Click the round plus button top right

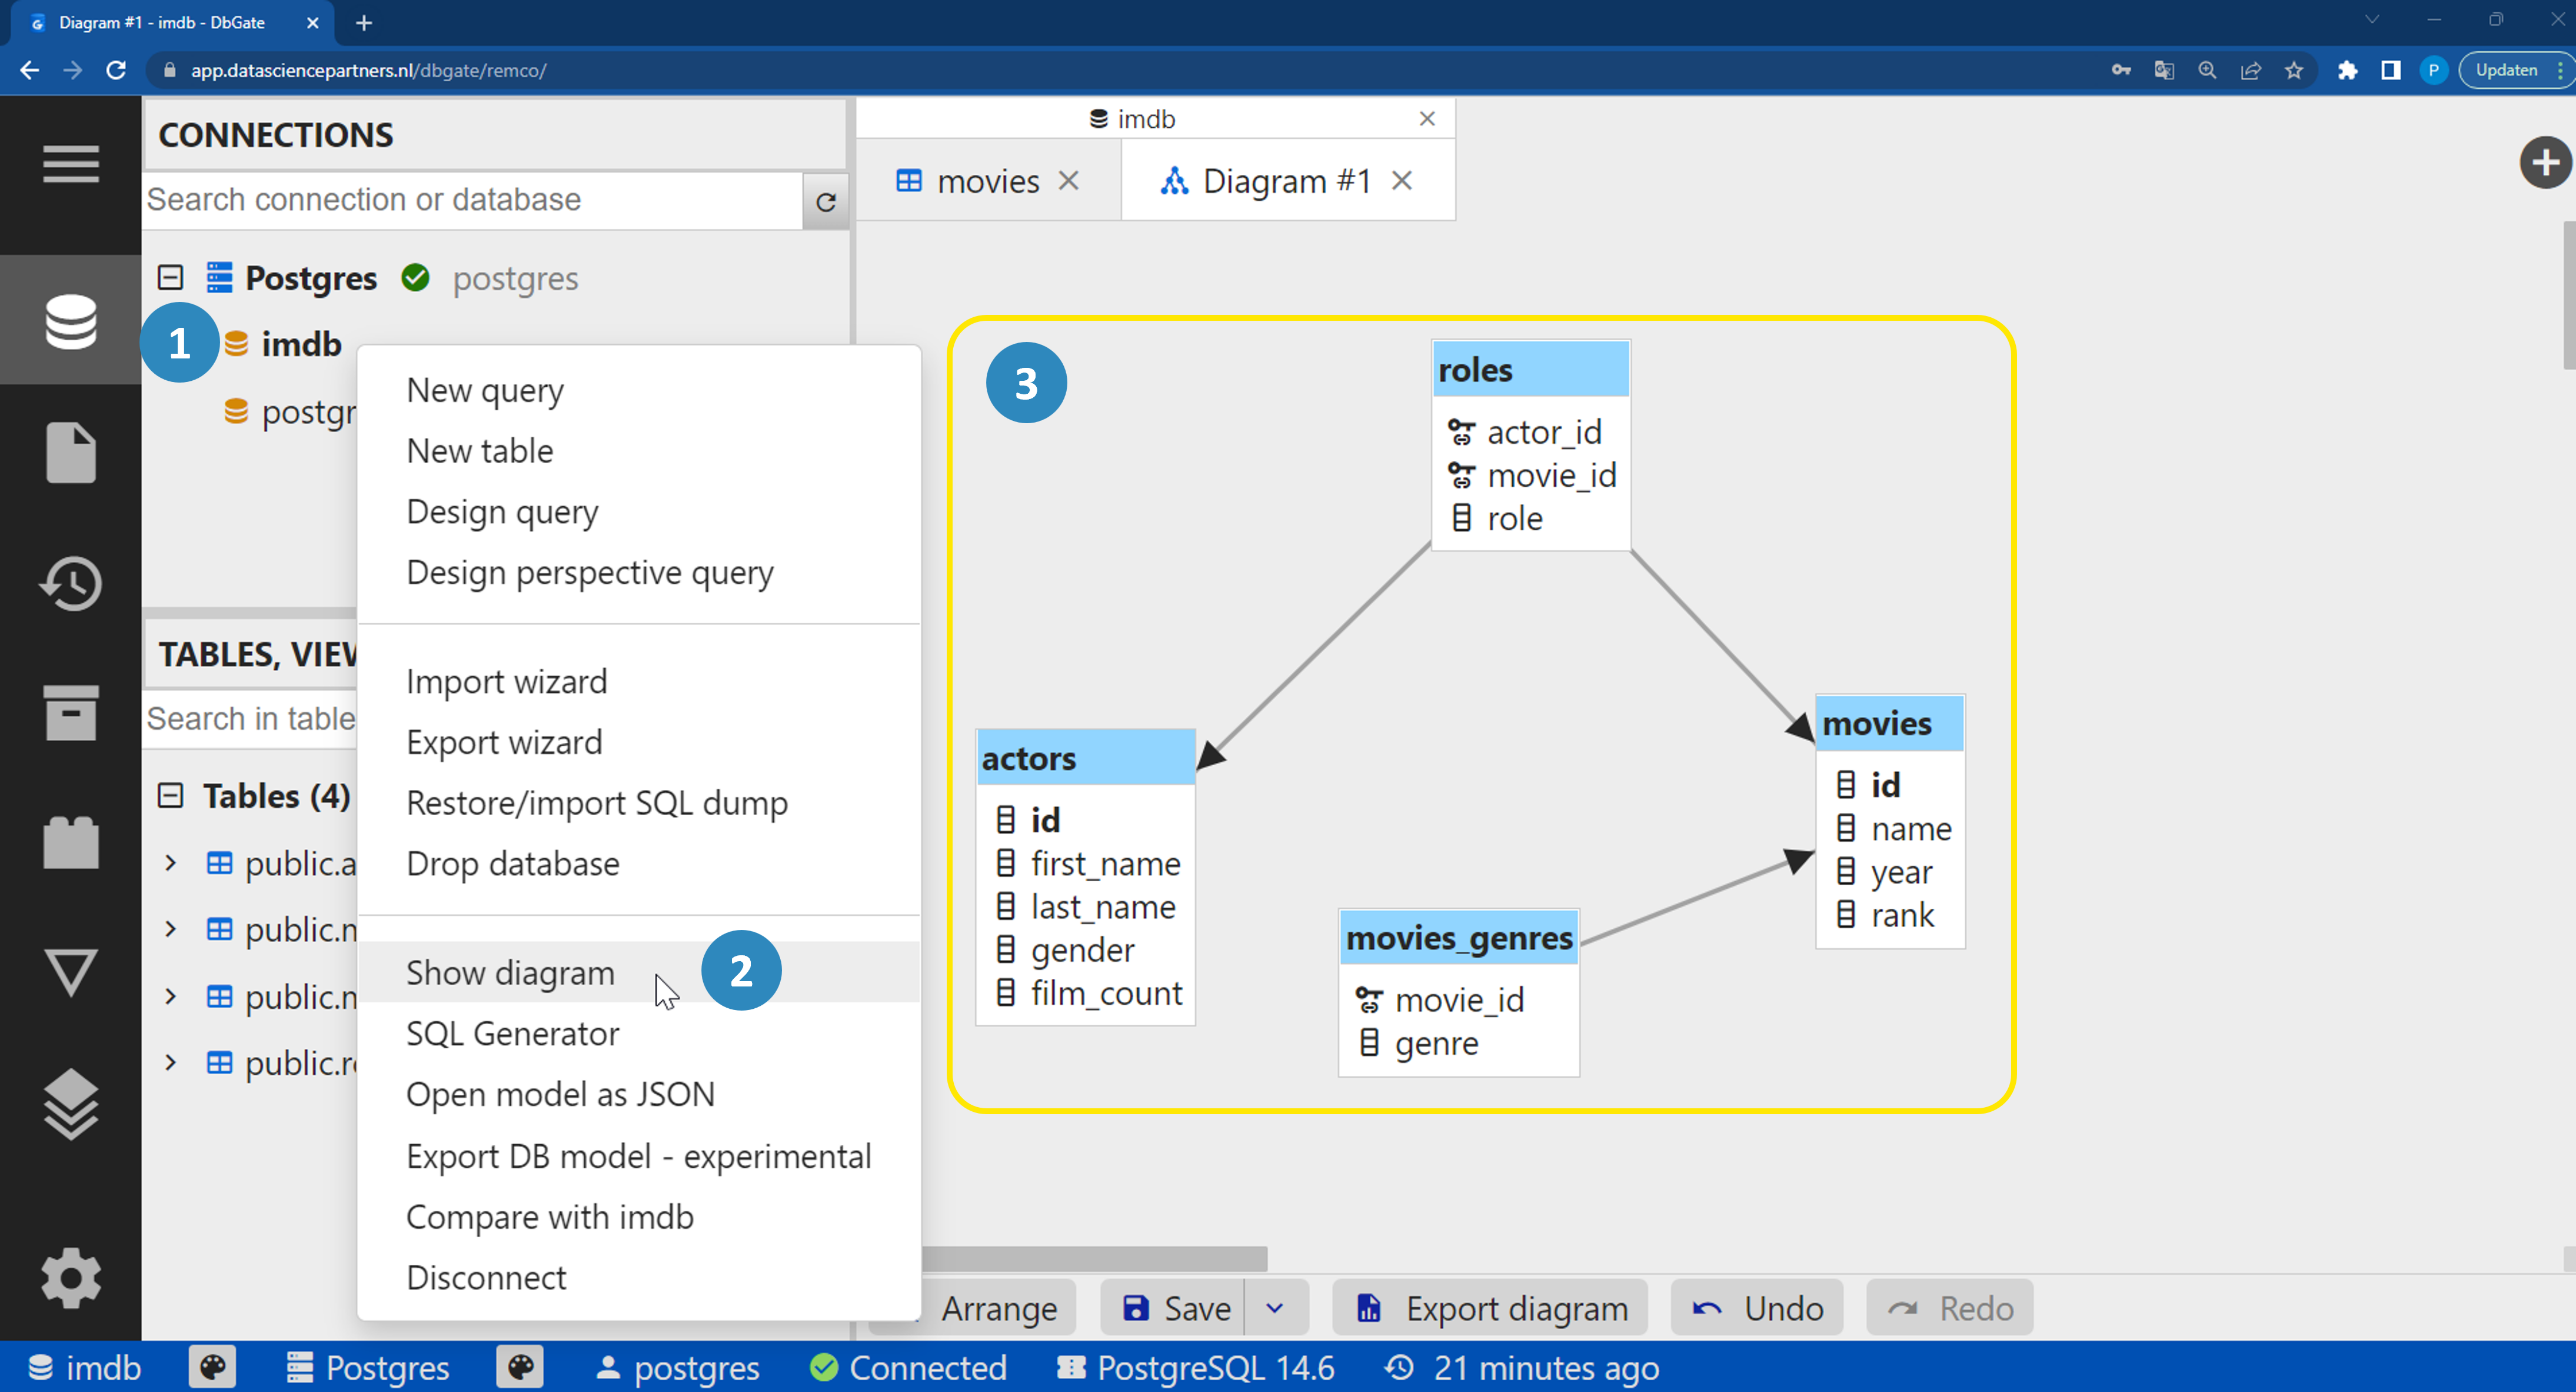pos(2545,162)
